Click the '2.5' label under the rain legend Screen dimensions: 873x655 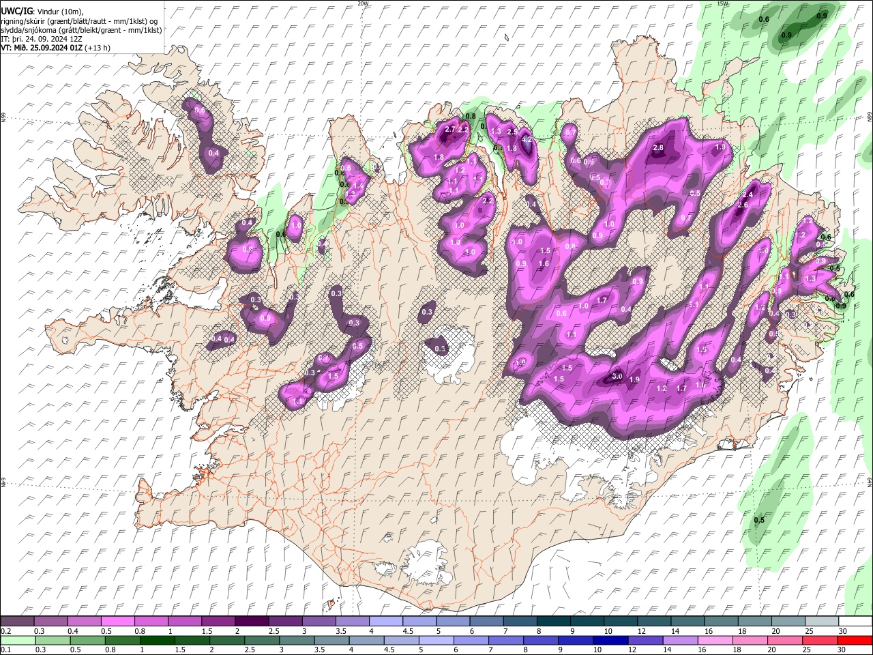(x=251, y=650)
